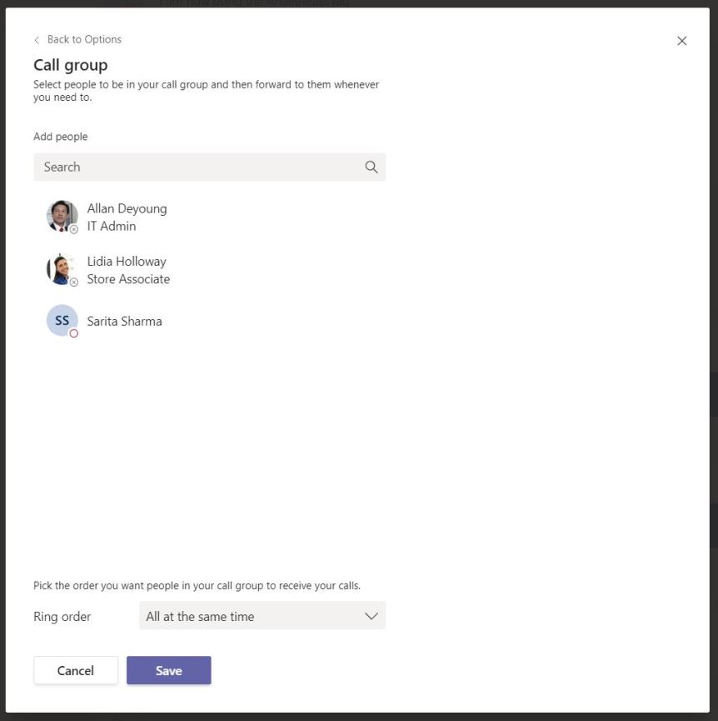718x721 pixels.
Task: Click the search magnifier icon
Action: (x=371, y=167)
